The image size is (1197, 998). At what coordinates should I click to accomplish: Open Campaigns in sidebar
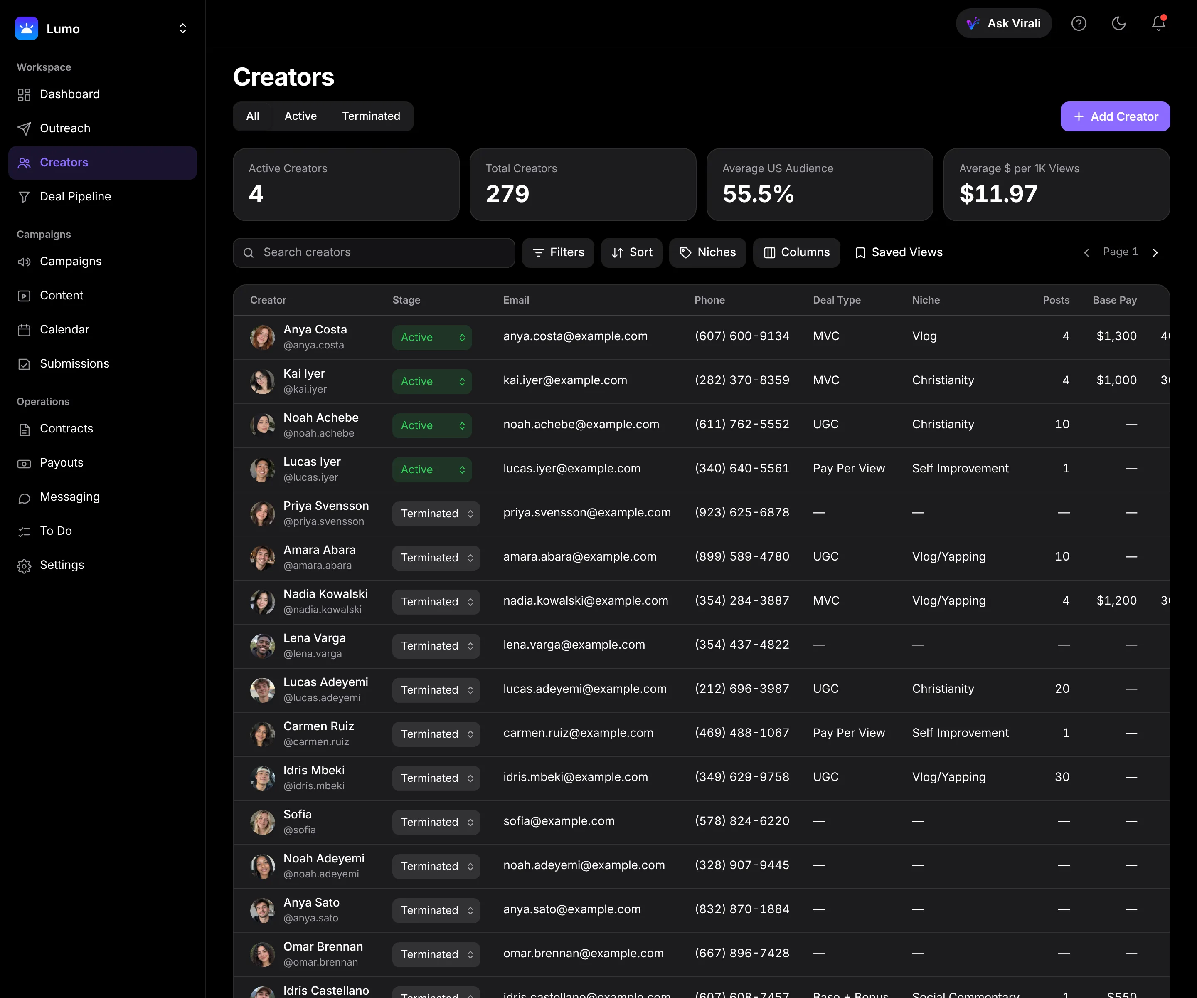[103, 262]
